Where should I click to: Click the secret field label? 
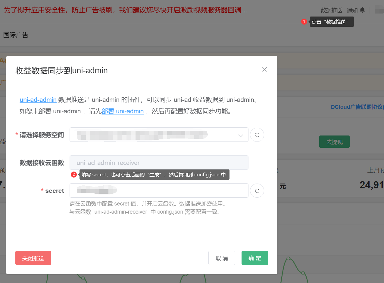55,191
